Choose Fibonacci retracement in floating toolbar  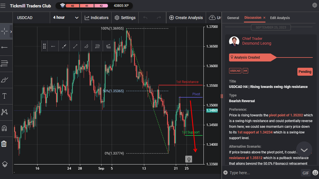97,46
